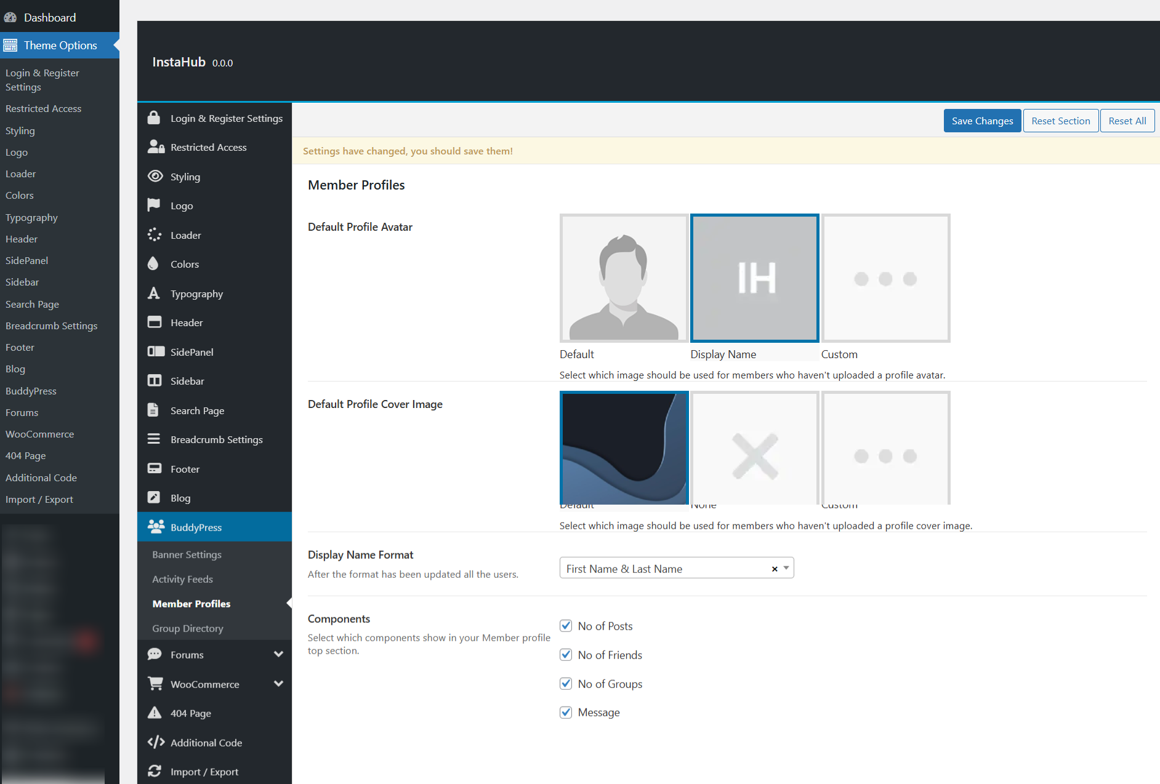
Task: Click the Login & Register lock icon
Action: (154, 118)
